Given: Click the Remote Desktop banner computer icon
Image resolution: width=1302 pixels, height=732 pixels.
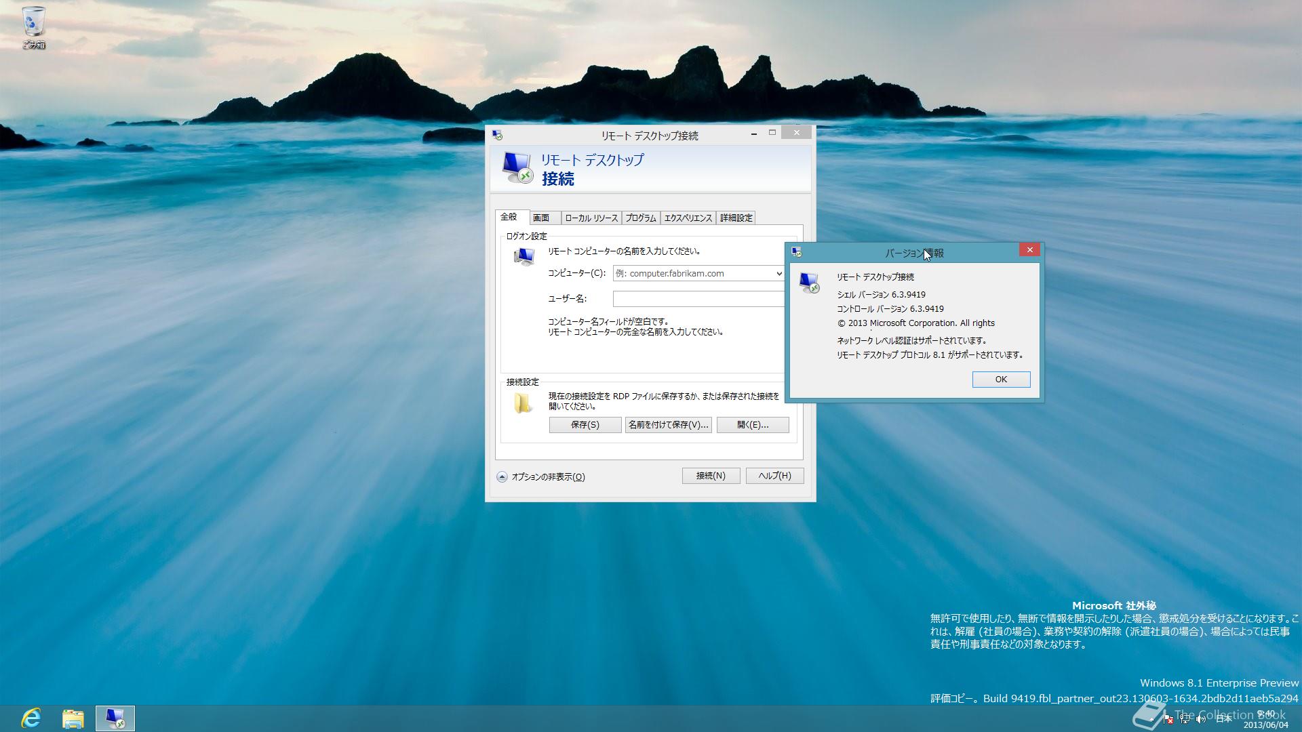Looking at the screenshot, I should (x=517, y=167).
